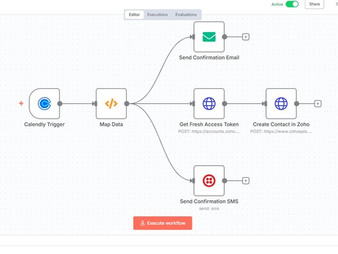Open the Evaluations tab
Viewport: 338px width, 254px height.
click(186, 15)
